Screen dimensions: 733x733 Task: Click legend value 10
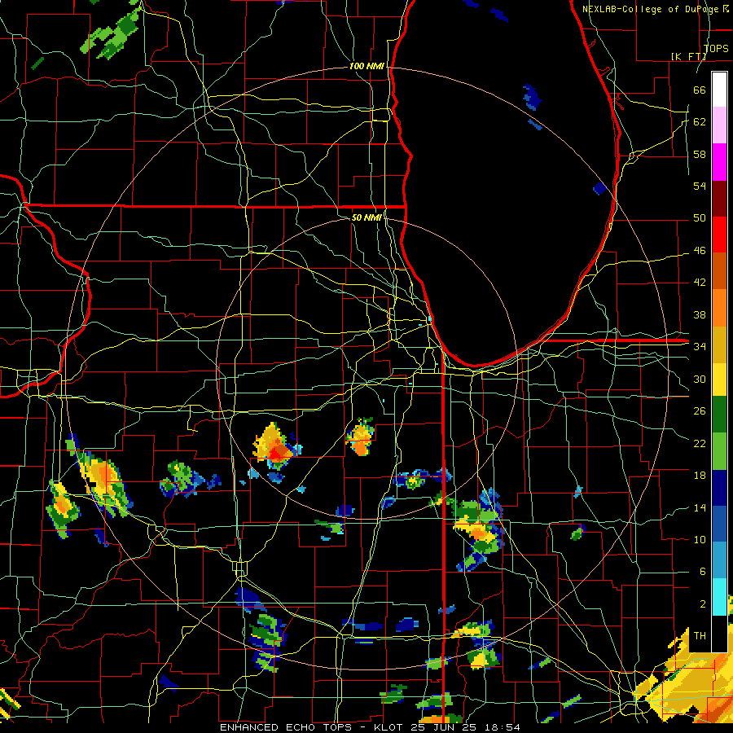pos(700,539)
